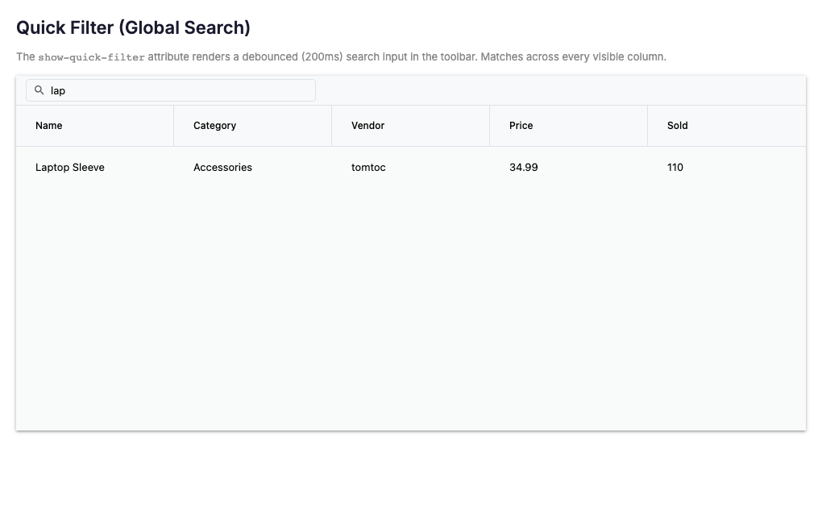The width and height of the screenshot is (822, 524).
Task: Click the 'show-quick-filter' code text
Action: 91,57
